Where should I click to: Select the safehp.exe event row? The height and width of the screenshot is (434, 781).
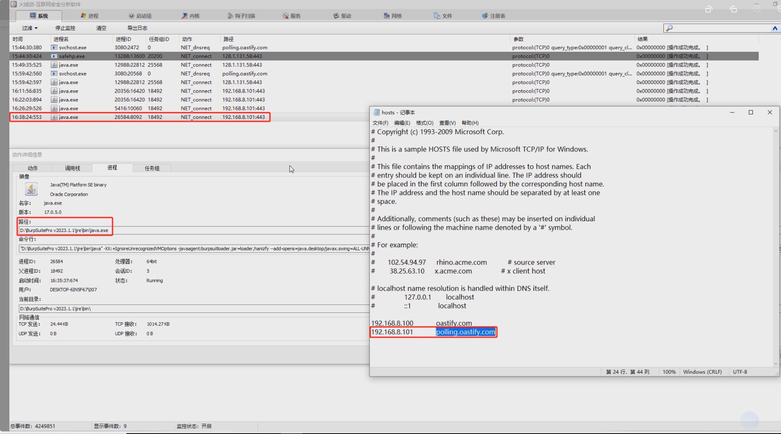pyautogui.click(x=384, y=56)
